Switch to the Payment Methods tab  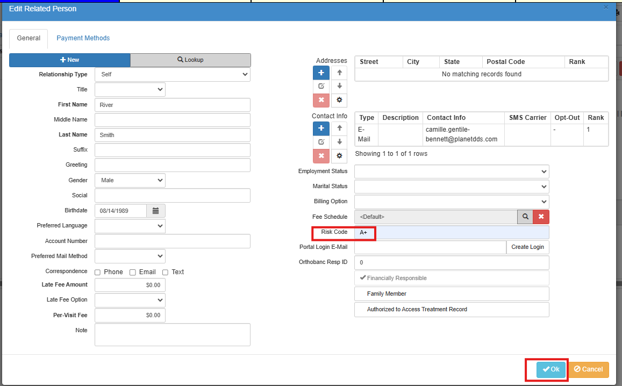point(83,39)
